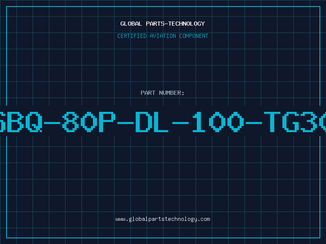The image size is (326, 244).
Task: Select the 80P segment of part number
Action: [89, 122]
